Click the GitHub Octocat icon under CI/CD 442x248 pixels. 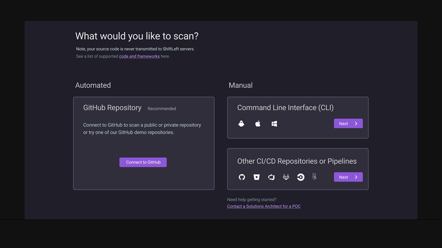click(x=242, y=177)
